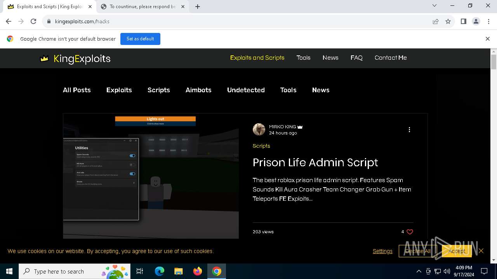This screenshot has height=279, width=497.
Task: Open the Scripts category tag on post
Action: point(261,146)
